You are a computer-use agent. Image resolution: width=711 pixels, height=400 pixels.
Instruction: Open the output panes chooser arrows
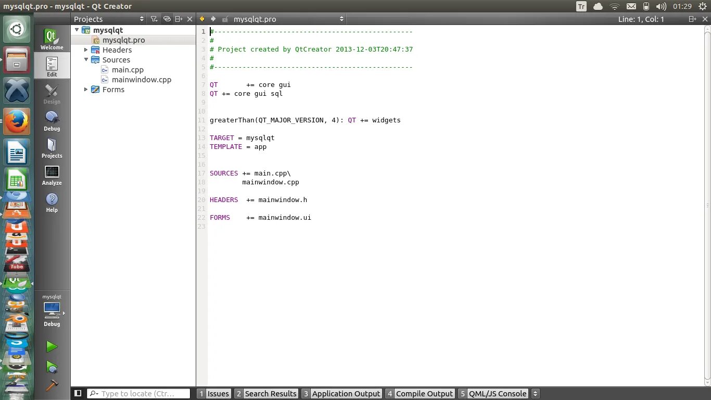(535, 394)
